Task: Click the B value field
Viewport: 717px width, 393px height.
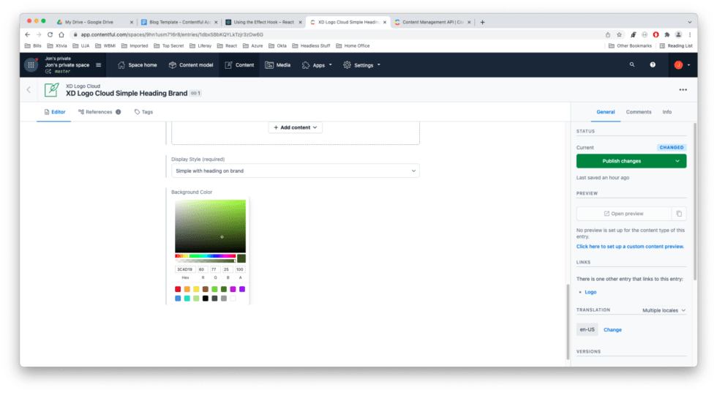Action: [228, 269]
